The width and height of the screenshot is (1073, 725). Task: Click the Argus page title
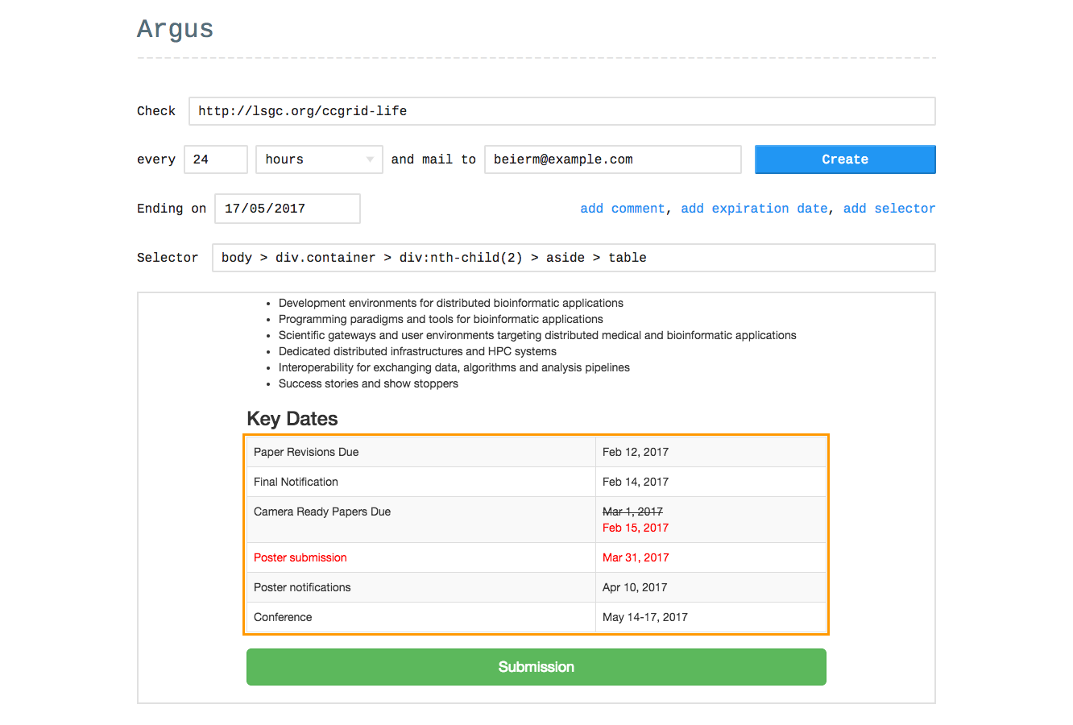pos(175,29)
